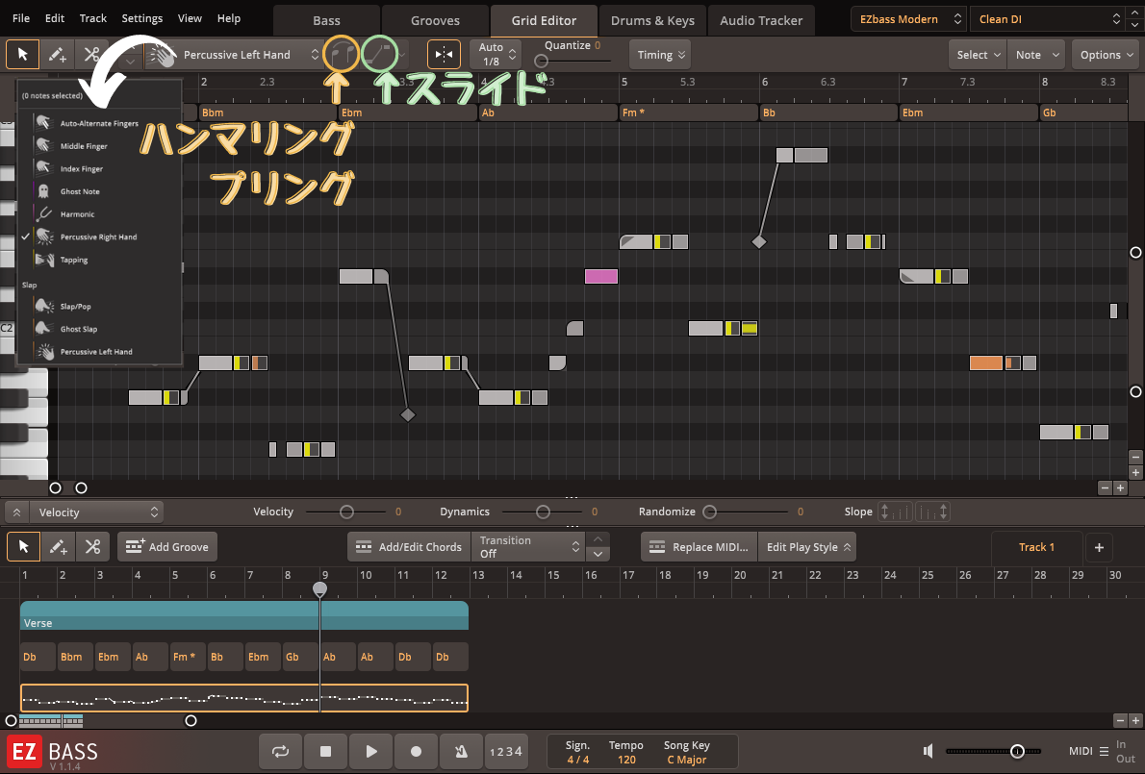This screenshot has height=774, width=1145.
Task: Click the hammer-on/pull-off articulation icon
Action: tap(341, 55)
